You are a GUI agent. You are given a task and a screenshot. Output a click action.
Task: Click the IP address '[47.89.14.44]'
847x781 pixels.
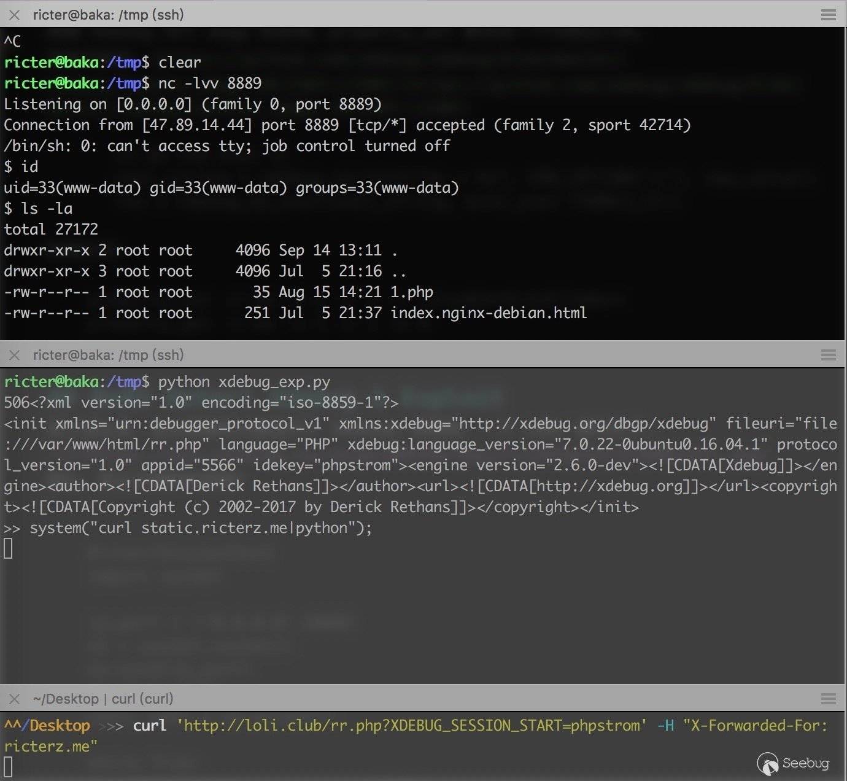click(x=197, y=125)
